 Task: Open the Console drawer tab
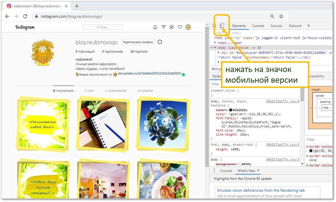pyautogui.click(x=226, y=171)
